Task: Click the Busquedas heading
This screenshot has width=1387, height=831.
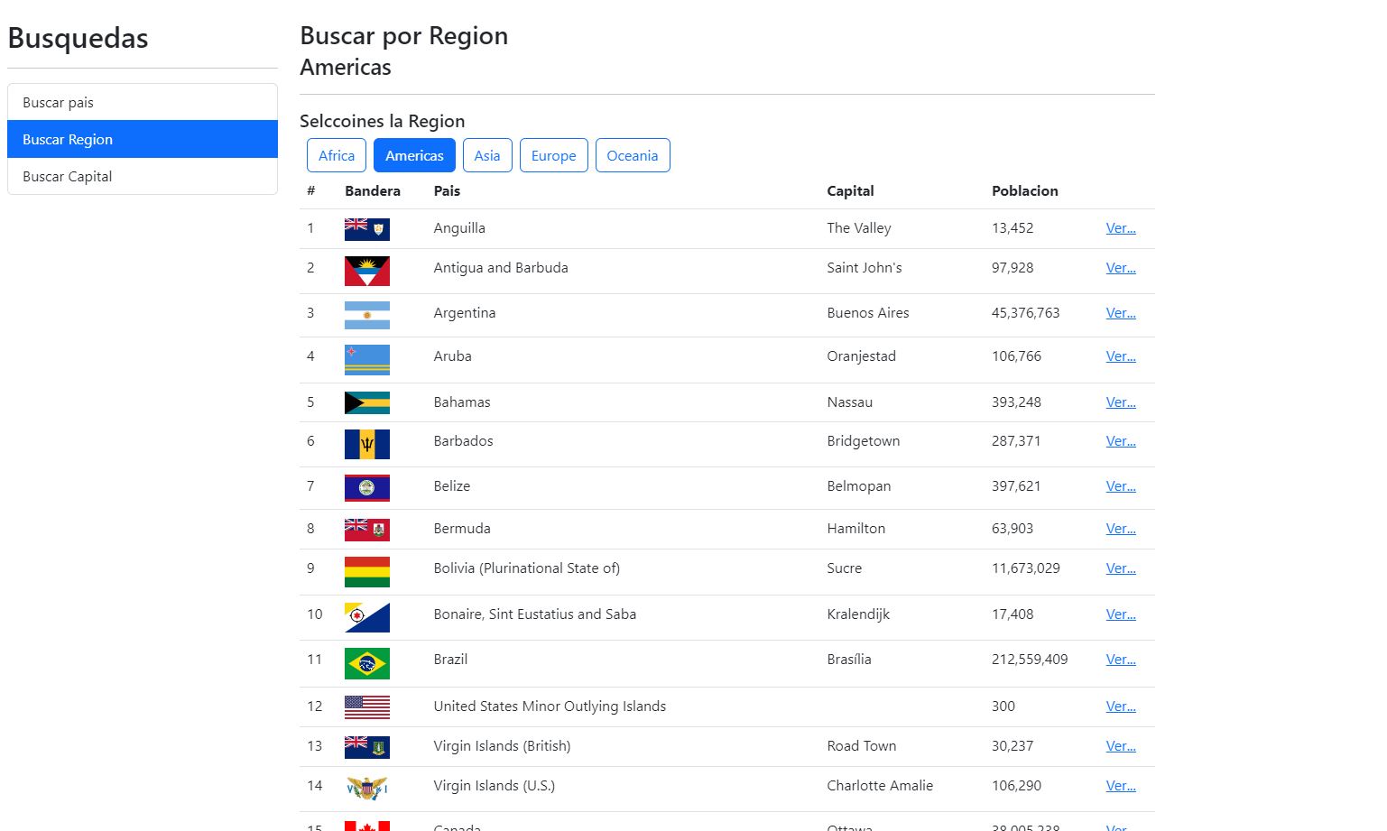Action: pyautogui.click(x=78, y=38)
